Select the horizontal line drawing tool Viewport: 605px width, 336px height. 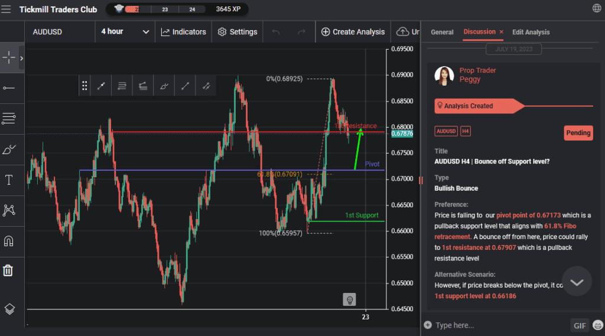click(x=9, y=88)
